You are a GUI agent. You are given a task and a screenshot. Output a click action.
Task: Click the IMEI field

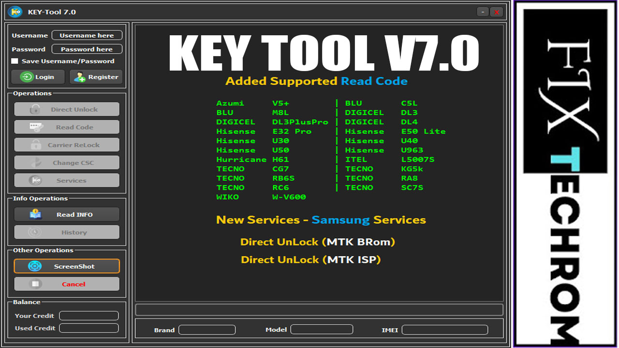pos(445,330)
